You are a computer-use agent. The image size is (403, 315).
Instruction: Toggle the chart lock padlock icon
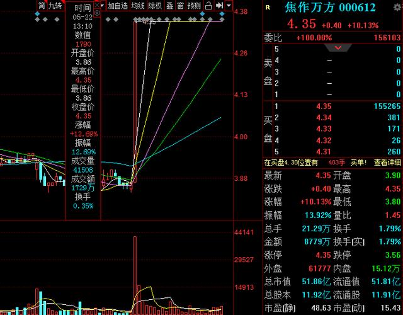208,6
